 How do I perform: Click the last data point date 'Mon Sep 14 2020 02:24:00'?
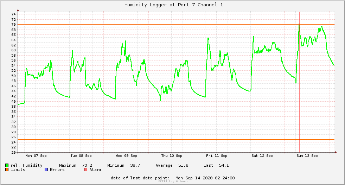click(x=205, y=178)
